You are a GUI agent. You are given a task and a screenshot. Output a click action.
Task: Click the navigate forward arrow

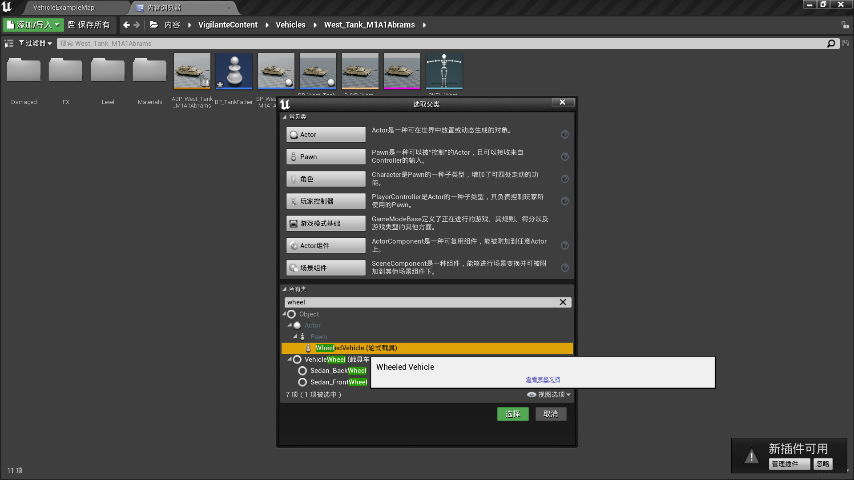point(137,25)
